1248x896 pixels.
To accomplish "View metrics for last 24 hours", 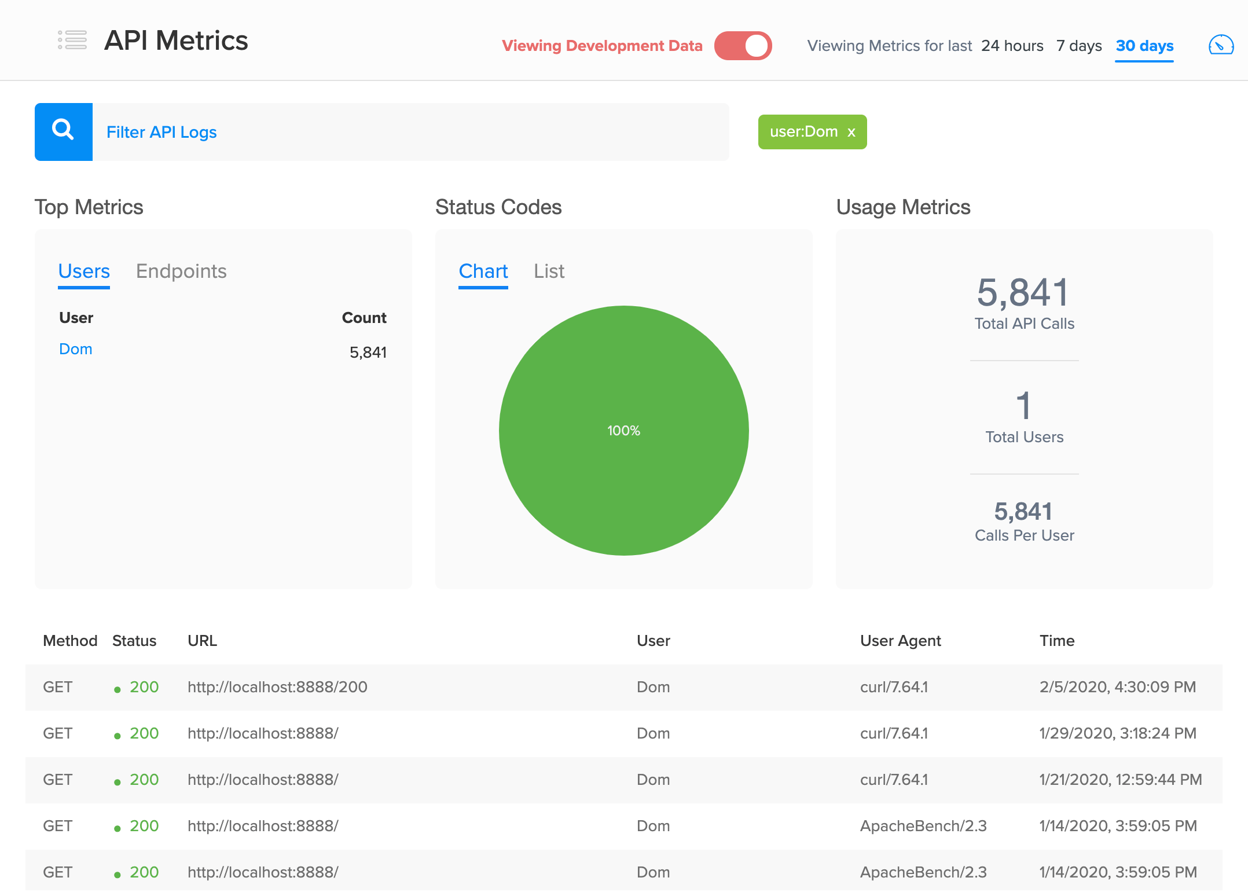I will coord(1012,46).
